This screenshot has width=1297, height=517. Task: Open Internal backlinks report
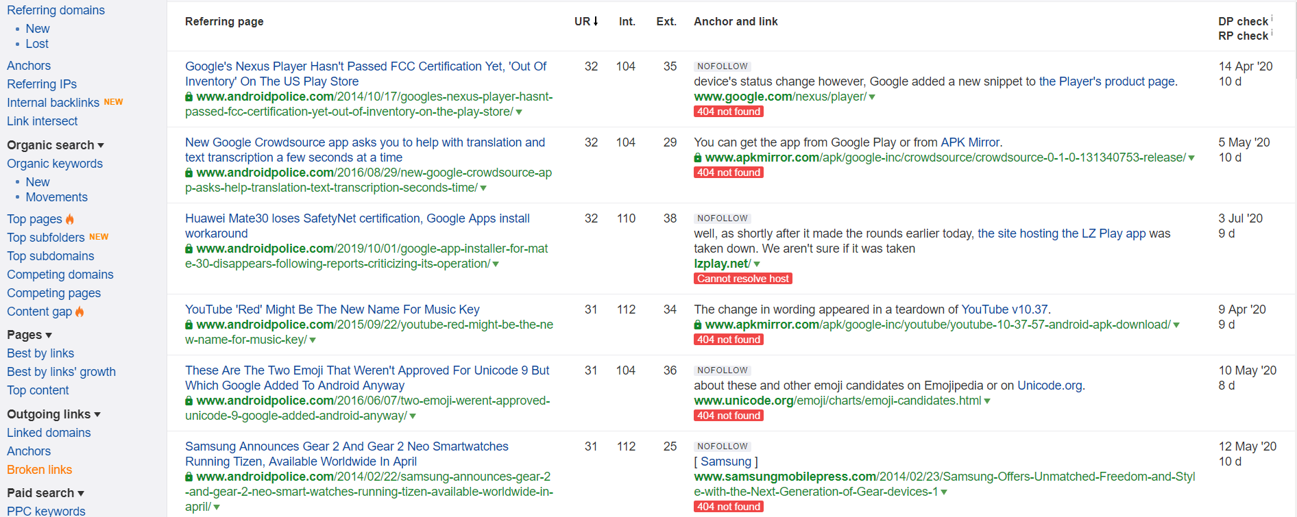(x=53, y=103)
